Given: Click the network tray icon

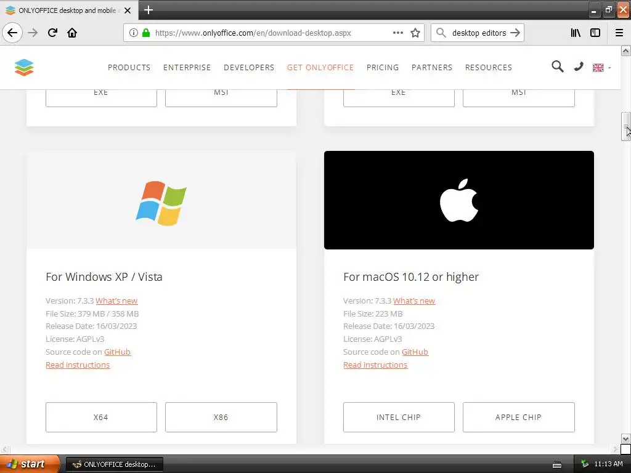Looking at the screenshot, I should pos(585,464).
